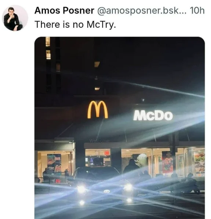
Task: Click the parked motorcycle on the right
Action: pos(185,185)
